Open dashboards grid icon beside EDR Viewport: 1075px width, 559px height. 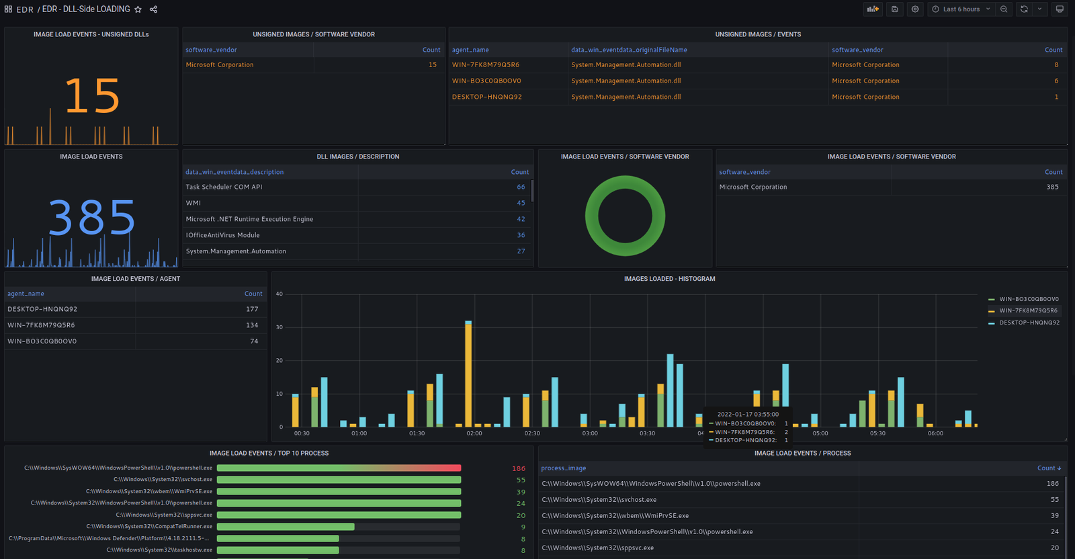pyautogui.click(x=8, y=9)
